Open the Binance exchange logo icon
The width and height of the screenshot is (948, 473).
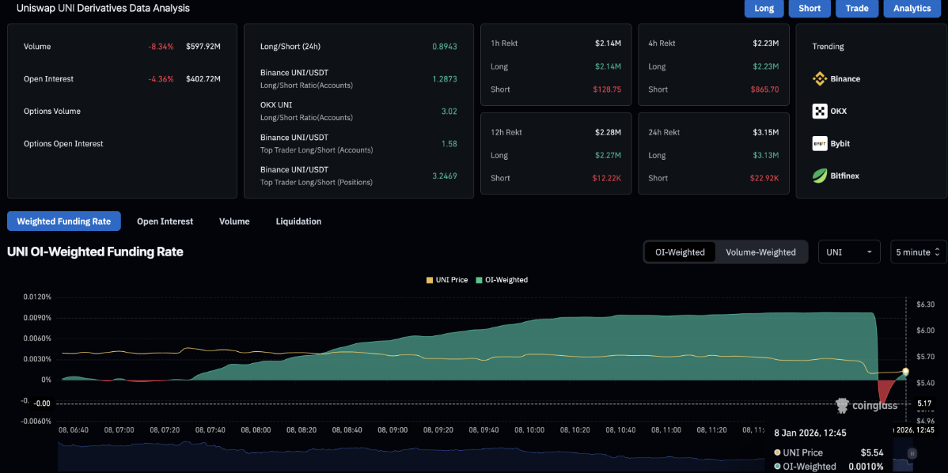point(820,79)
